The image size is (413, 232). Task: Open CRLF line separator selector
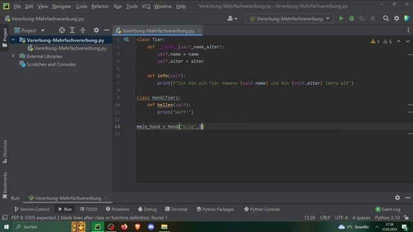325,218
